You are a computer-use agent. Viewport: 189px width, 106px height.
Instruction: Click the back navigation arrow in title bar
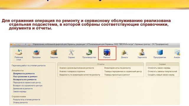(x=19, y=44)
